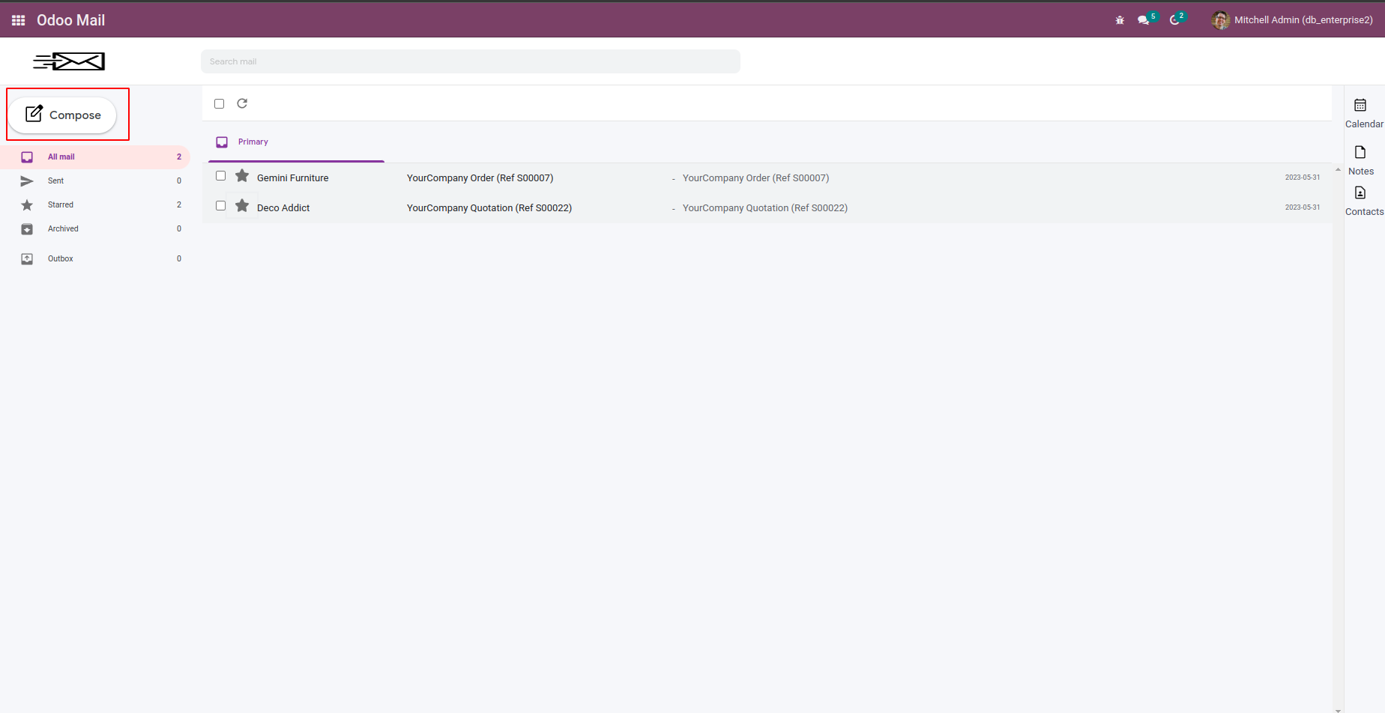Viewport: 1385px width, 713px height.
Task: Open Mitchell Admin user menu
Action: click(1292, 20)
